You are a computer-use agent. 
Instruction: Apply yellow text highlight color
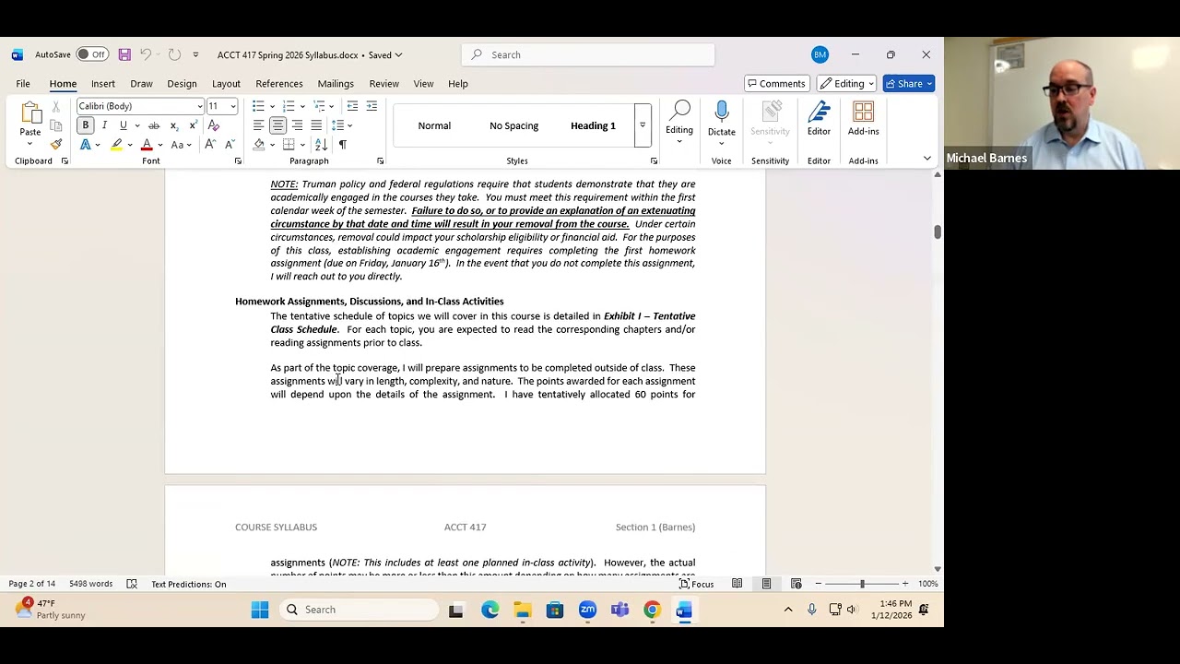tap(116, 145)
